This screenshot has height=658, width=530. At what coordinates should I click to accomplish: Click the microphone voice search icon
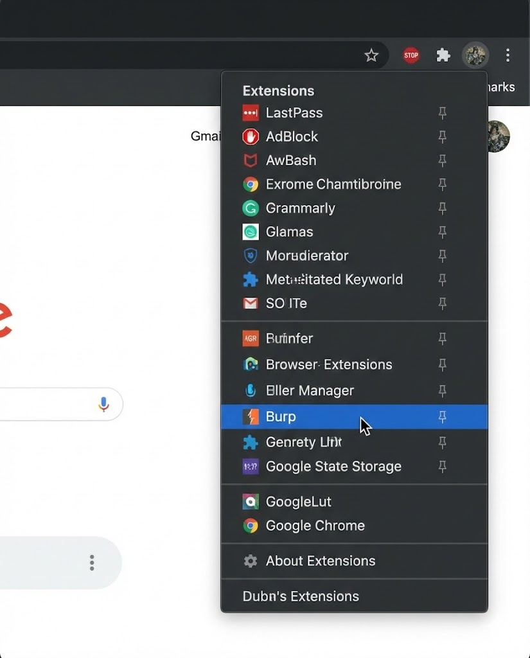pyautogui.click(x=103, y=404)
